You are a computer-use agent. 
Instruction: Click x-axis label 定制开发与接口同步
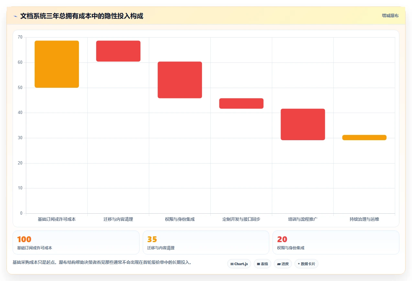tap(241, 219)
